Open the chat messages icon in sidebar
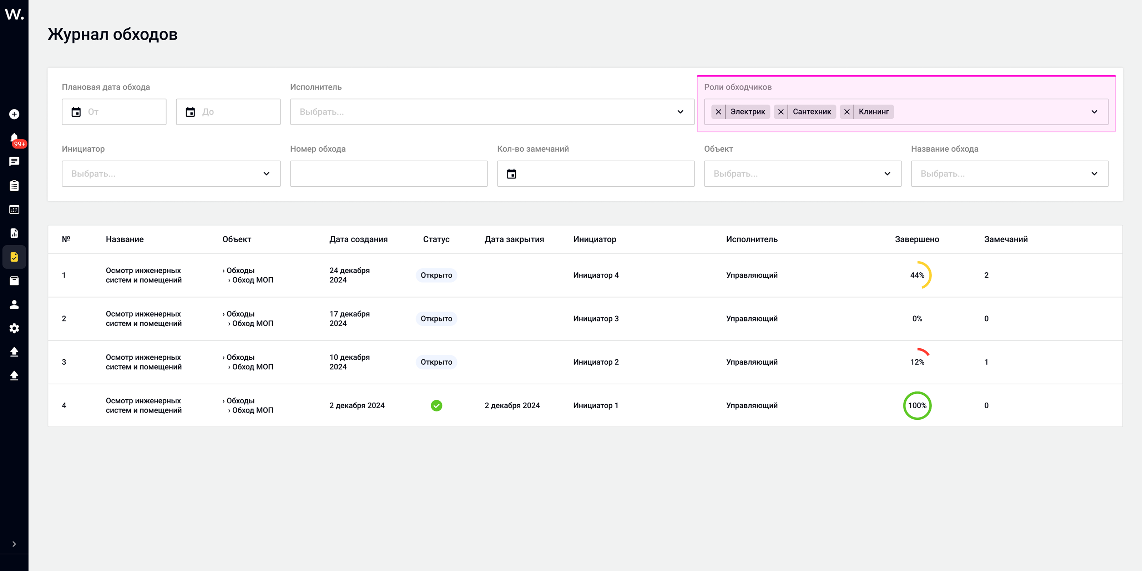Viewport: 1142px width, 571px height. tap(14, 161)
